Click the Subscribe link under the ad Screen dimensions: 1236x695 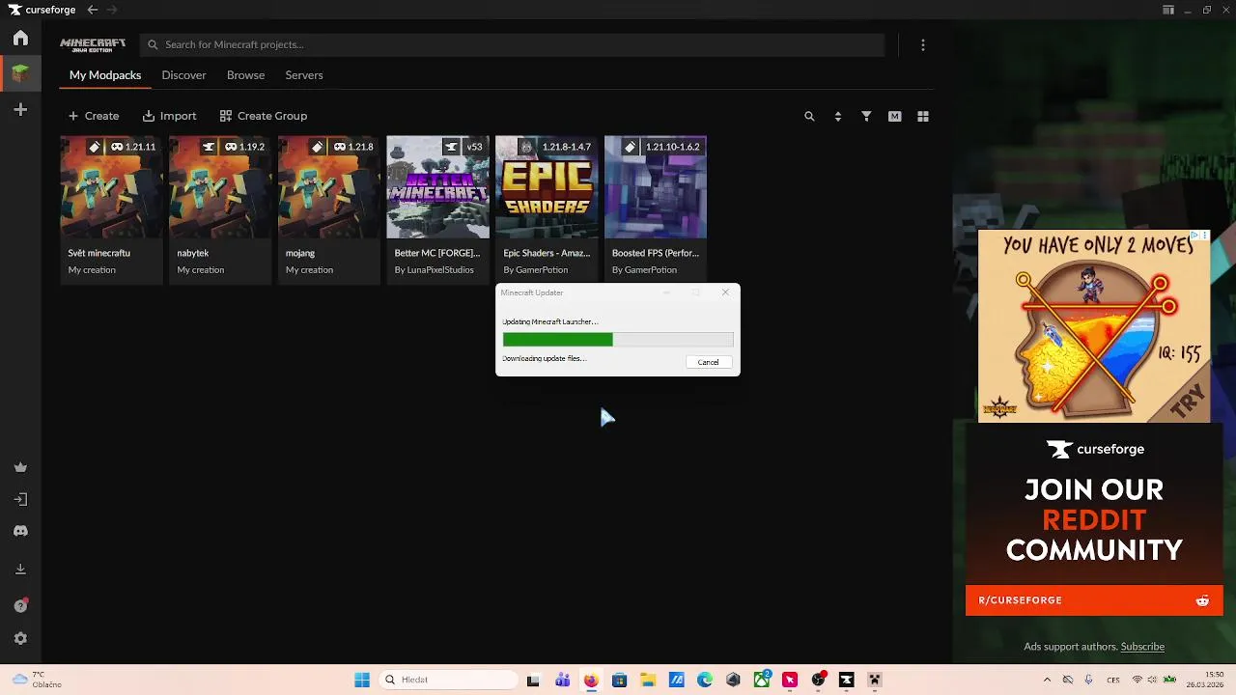[1142, 647]
